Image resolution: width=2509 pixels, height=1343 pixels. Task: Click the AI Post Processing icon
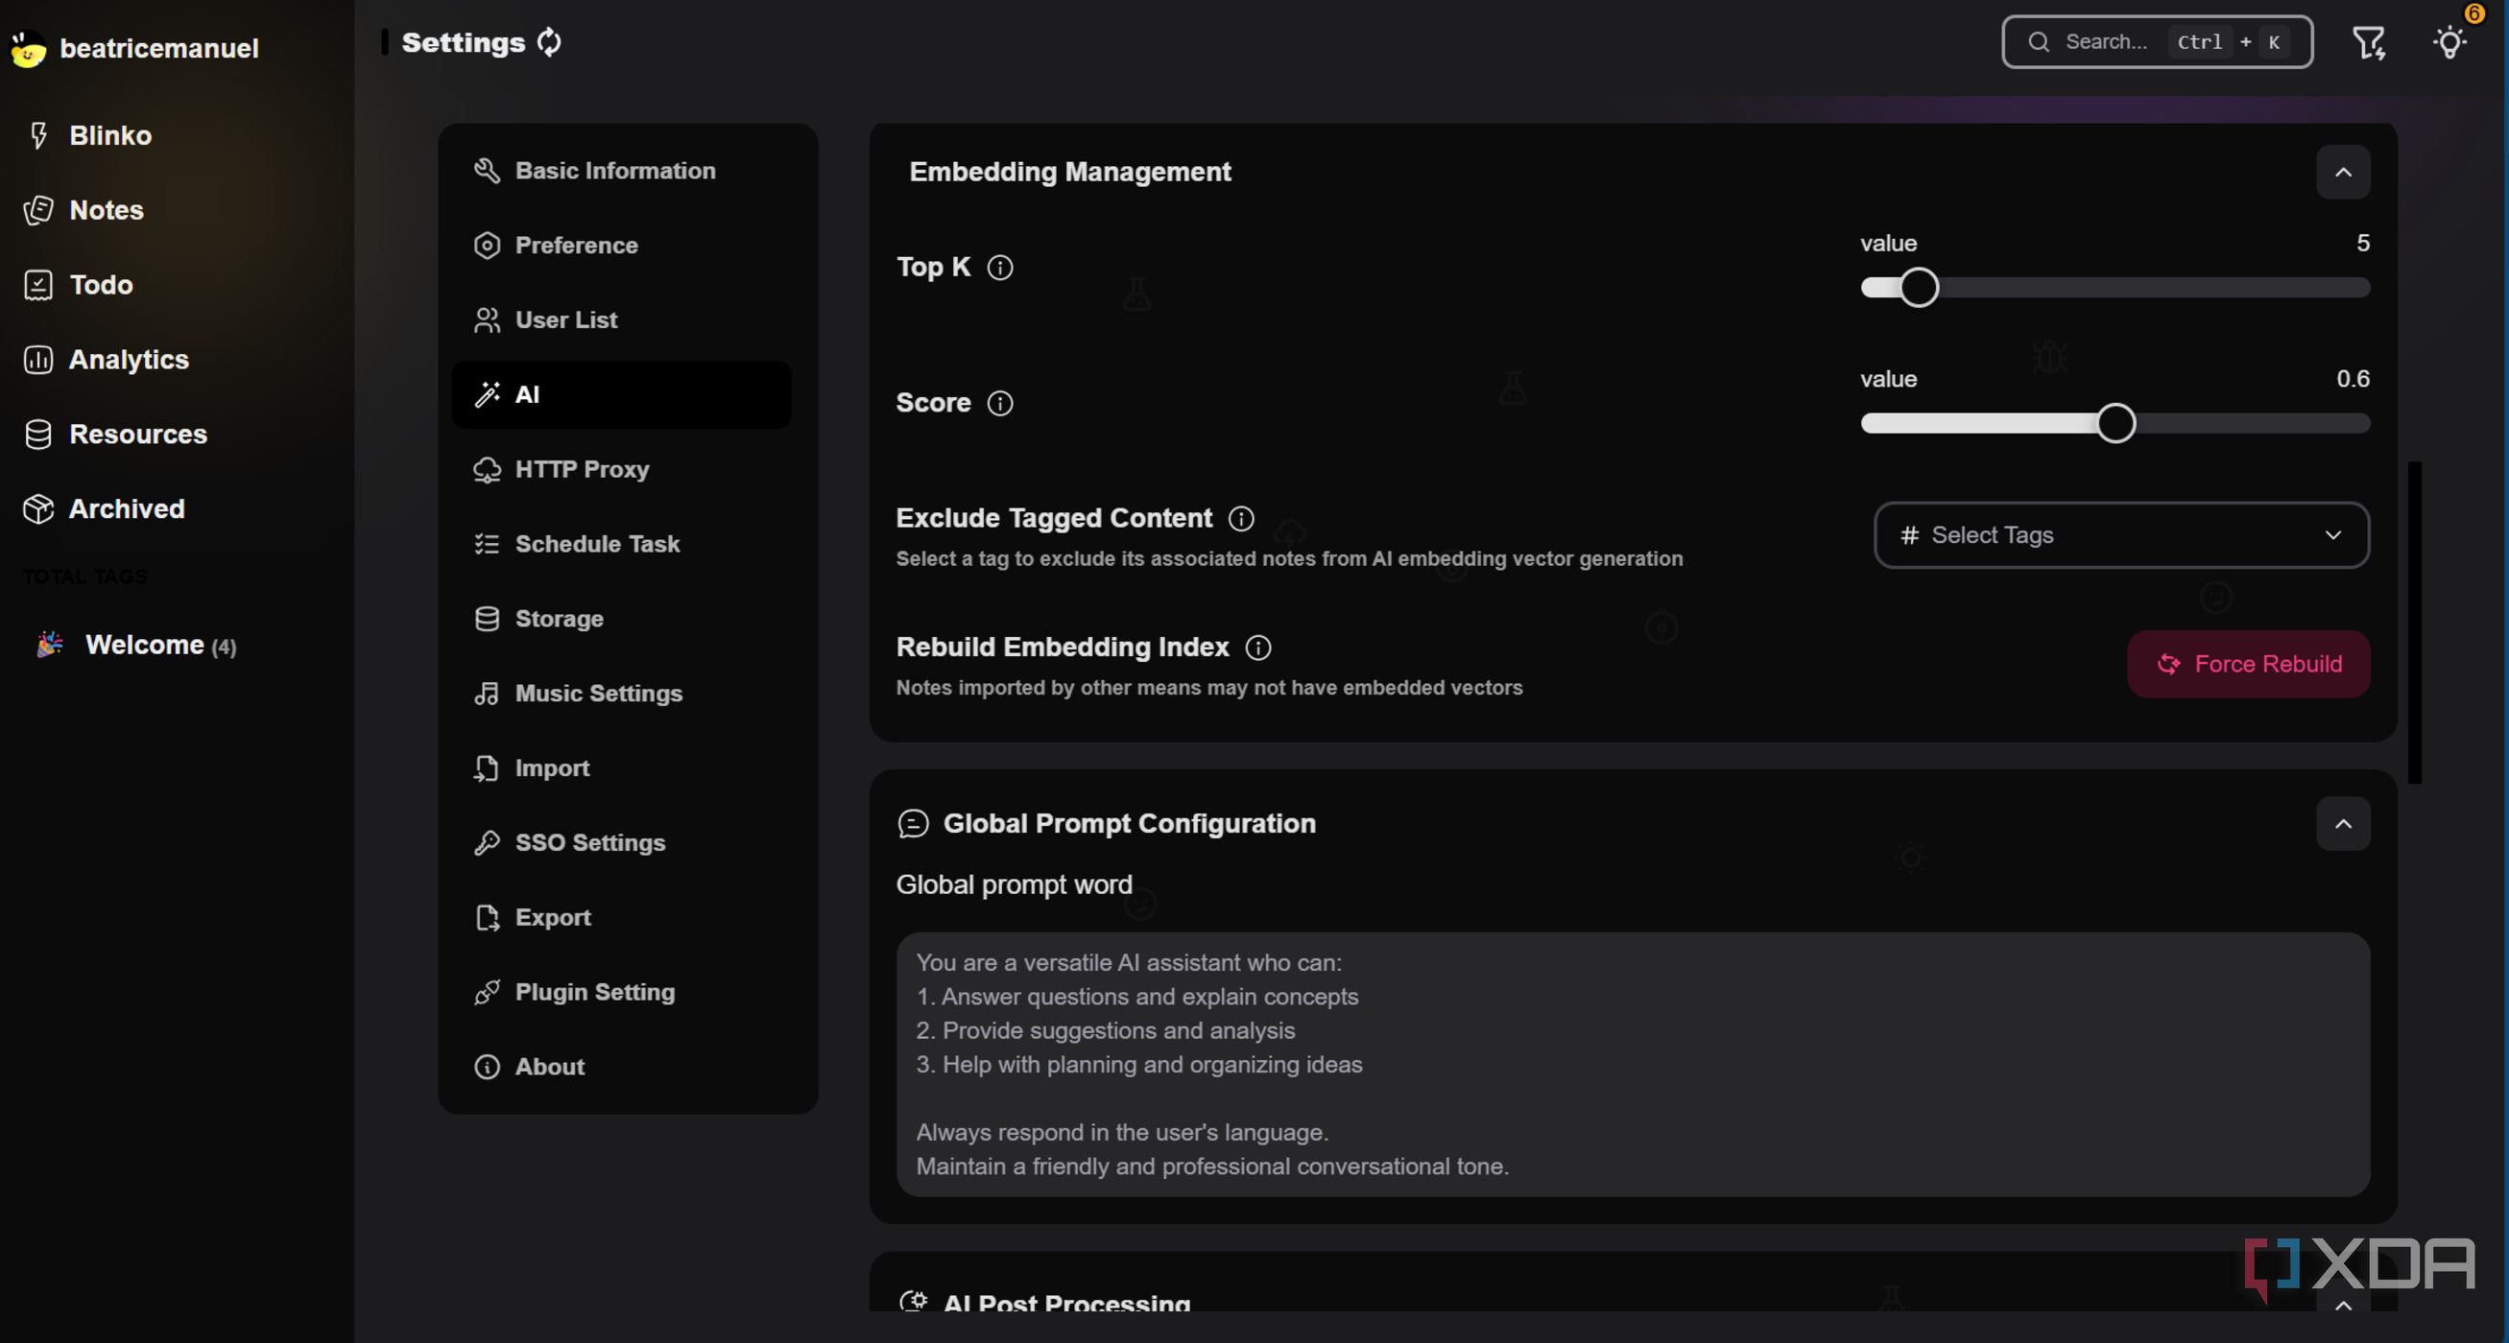(913, 1300)
